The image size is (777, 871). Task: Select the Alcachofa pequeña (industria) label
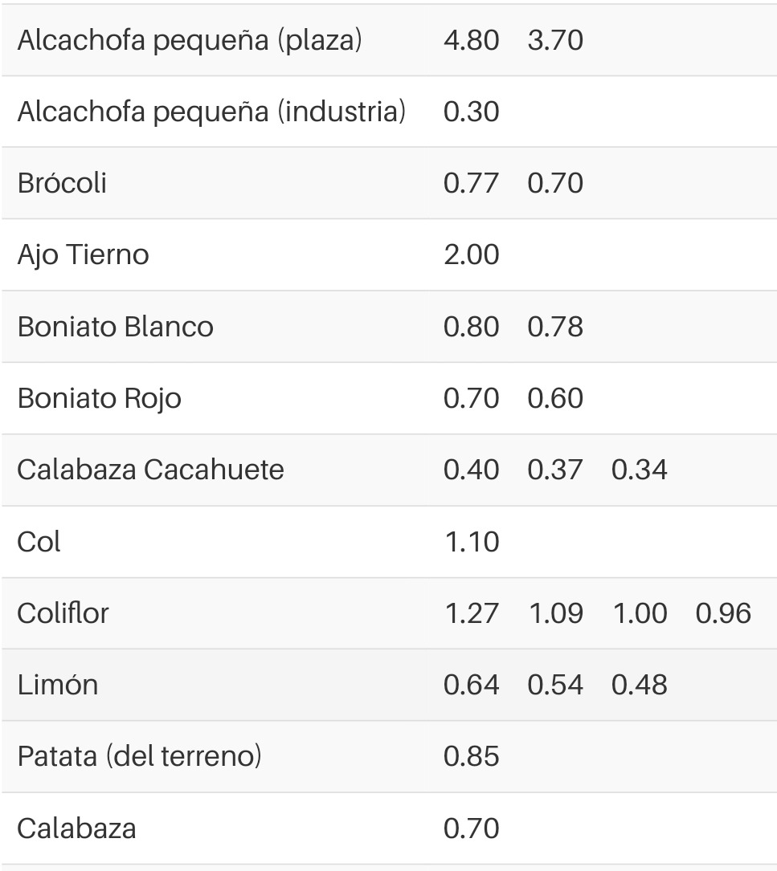(212, 112)
